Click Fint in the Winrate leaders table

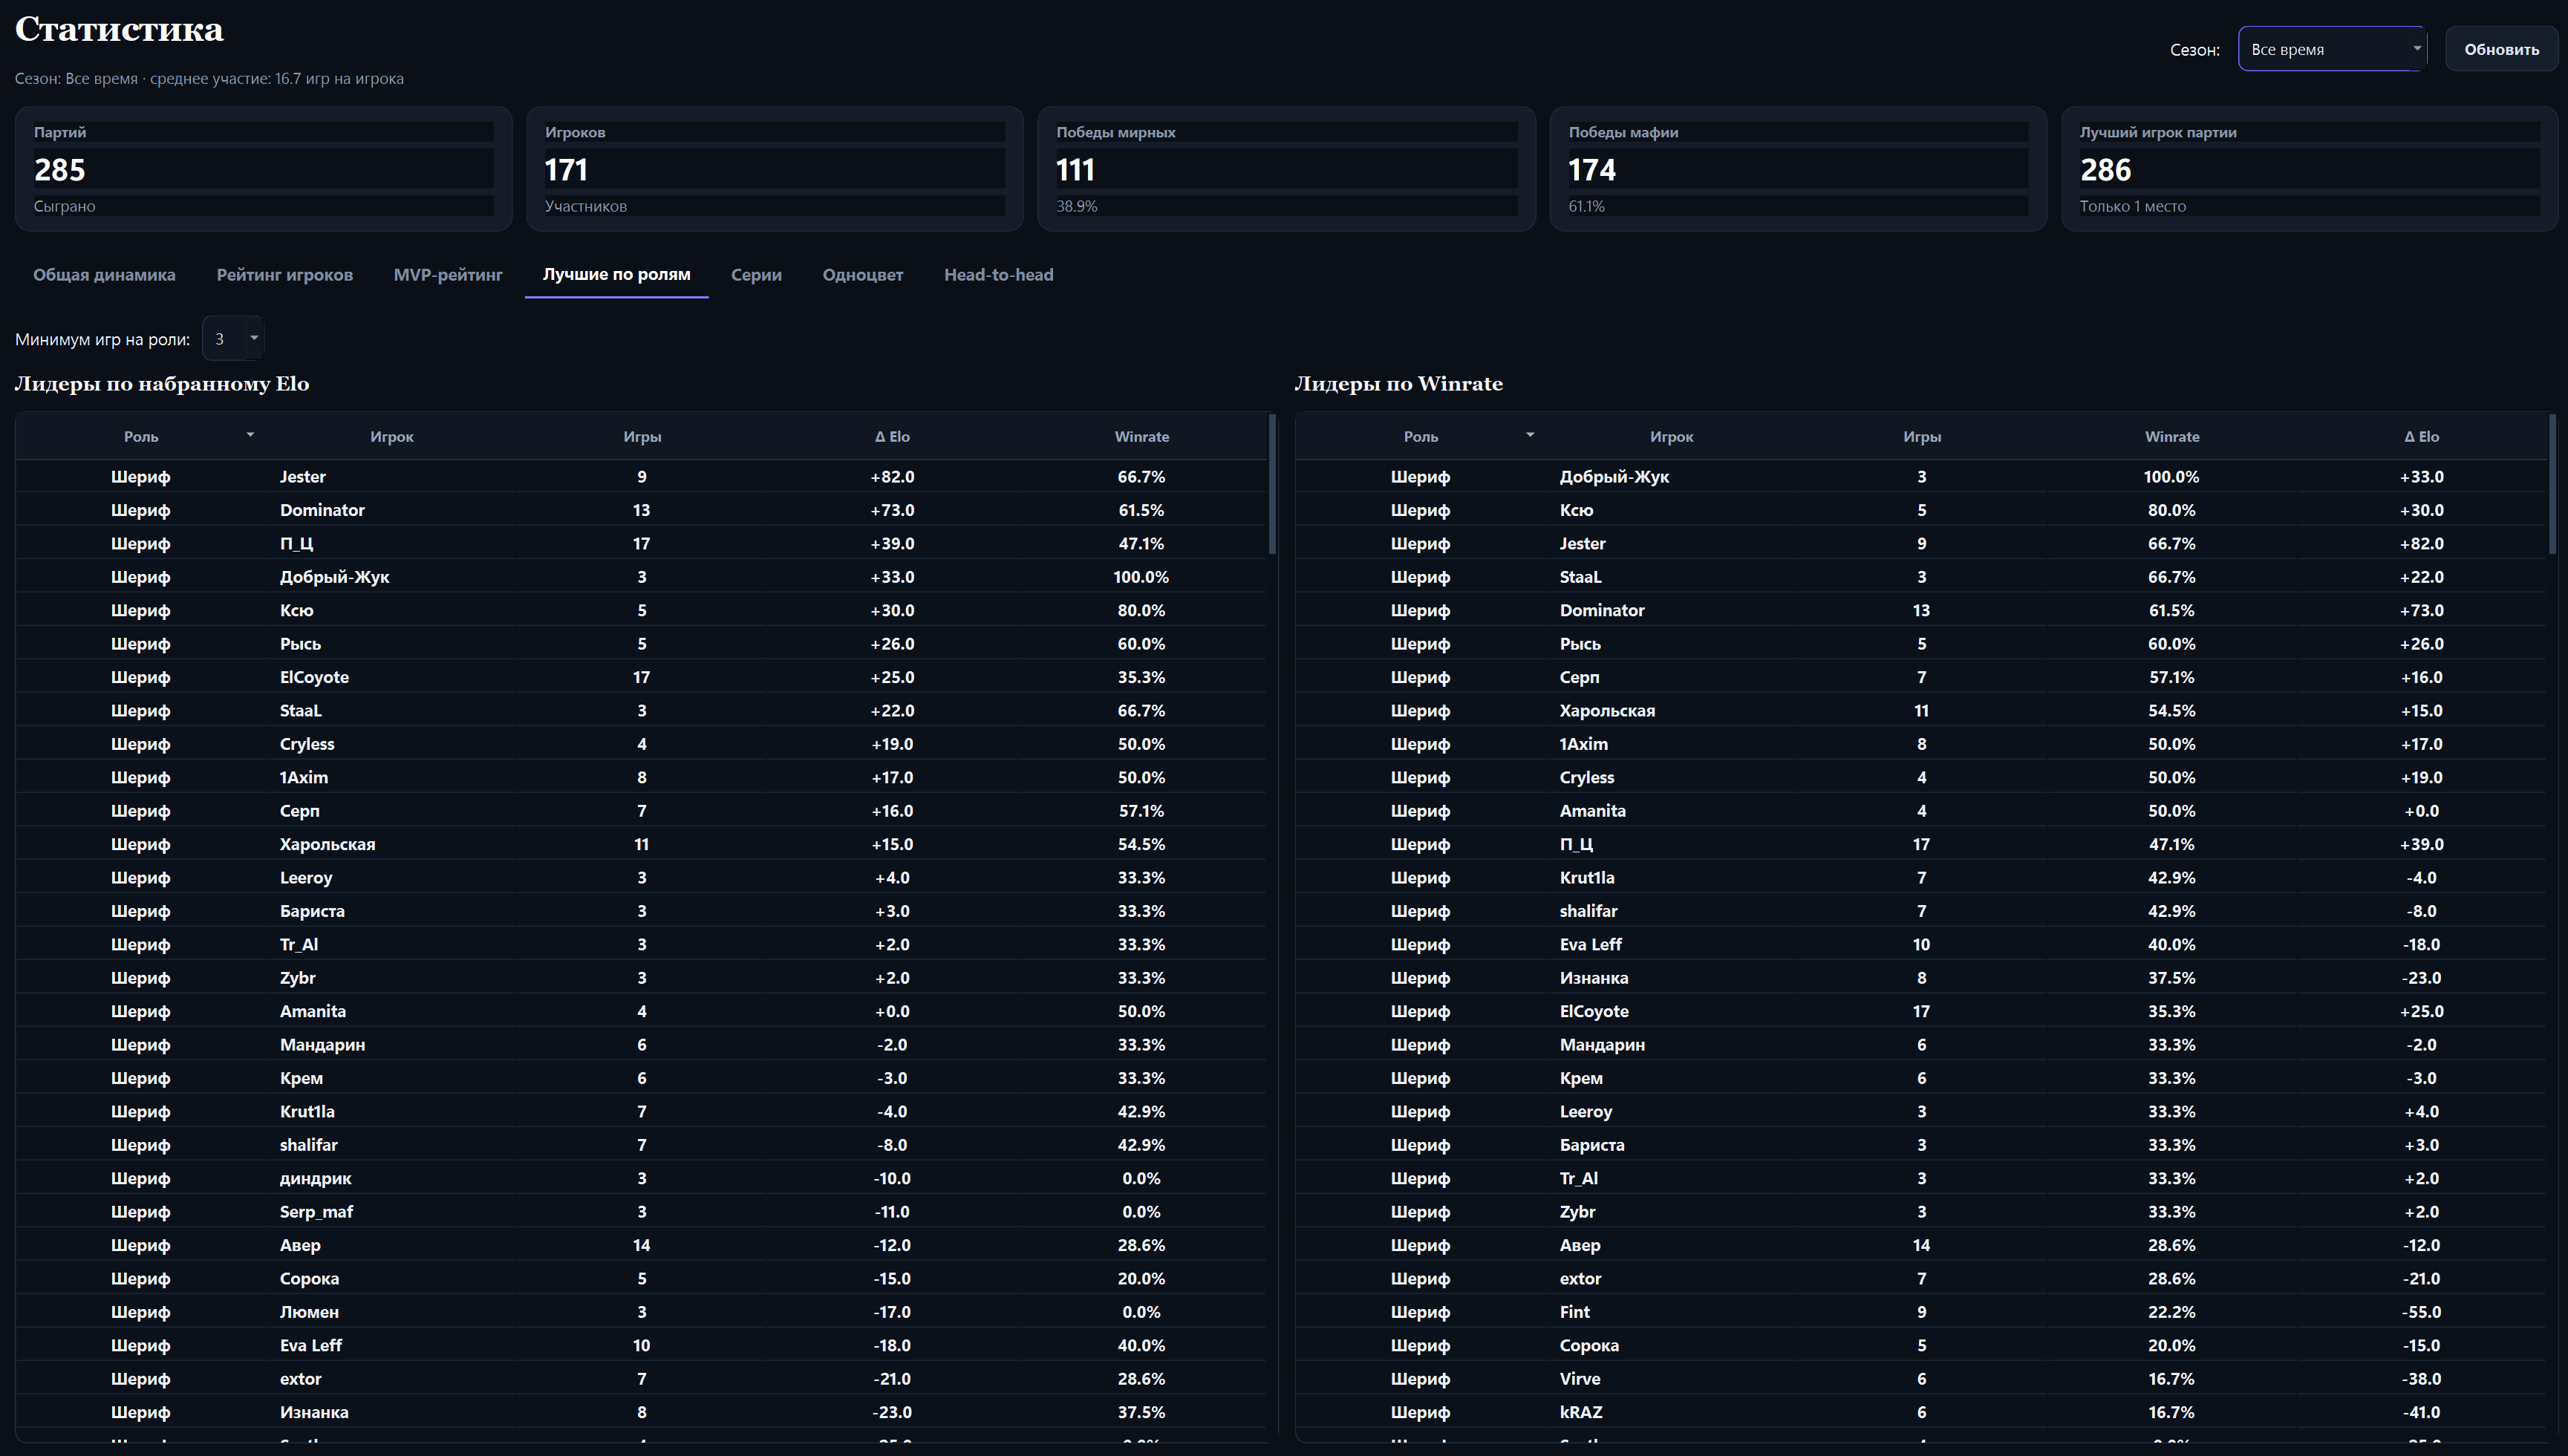point(1574,1312)
